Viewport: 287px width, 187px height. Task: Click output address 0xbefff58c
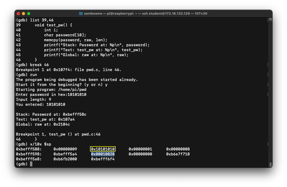coord(75,114)
